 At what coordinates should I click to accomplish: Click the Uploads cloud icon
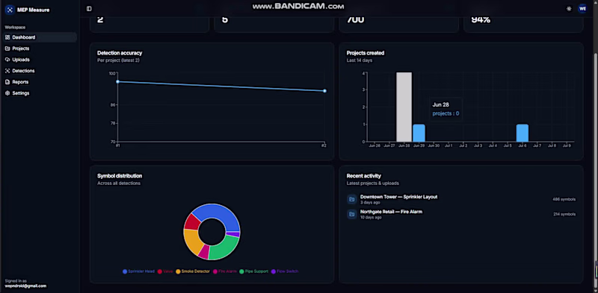click(x=7, y=60)
